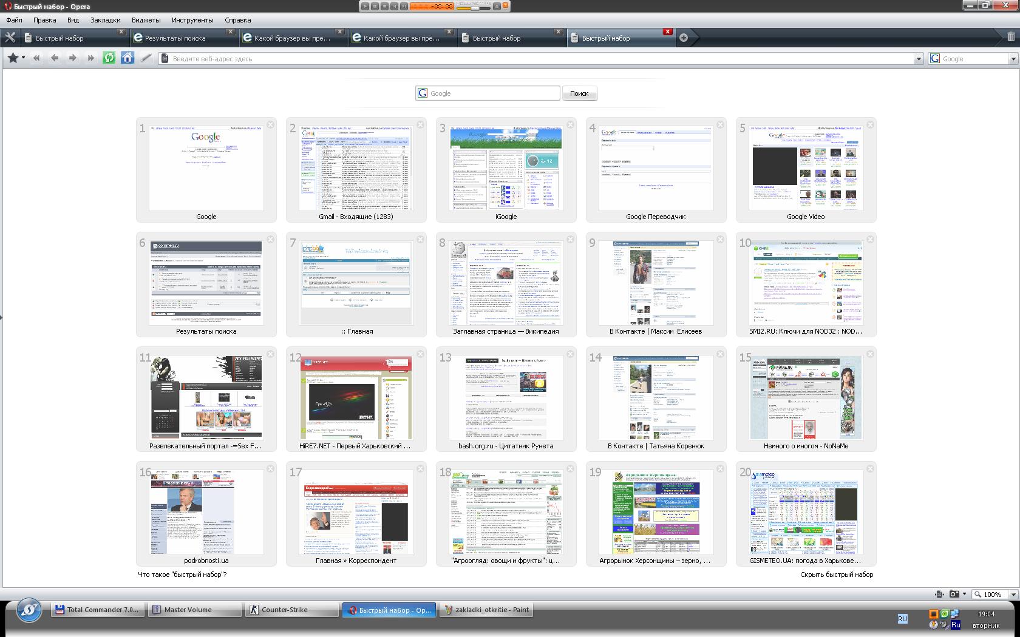This screenshot has height=637, width=1020.
Task: Remove Google Переводчик speed dial entry
Action: [x=720, y=124]
